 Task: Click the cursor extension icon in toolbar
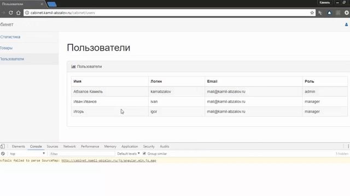coord(320,13)
